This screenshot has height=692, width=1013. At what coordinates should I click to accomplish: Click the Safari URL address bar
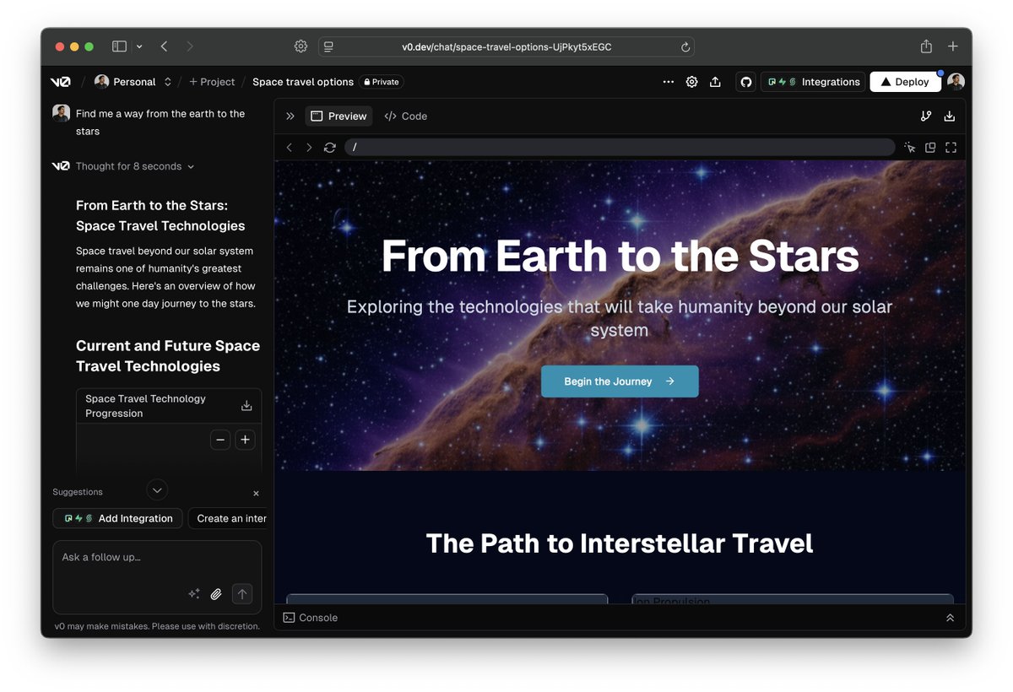pos(506,46)
